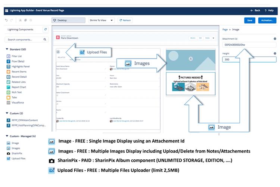This screenshot has width=280, height=187.
Task: Focus the Search components field
Action: [27, 40]
